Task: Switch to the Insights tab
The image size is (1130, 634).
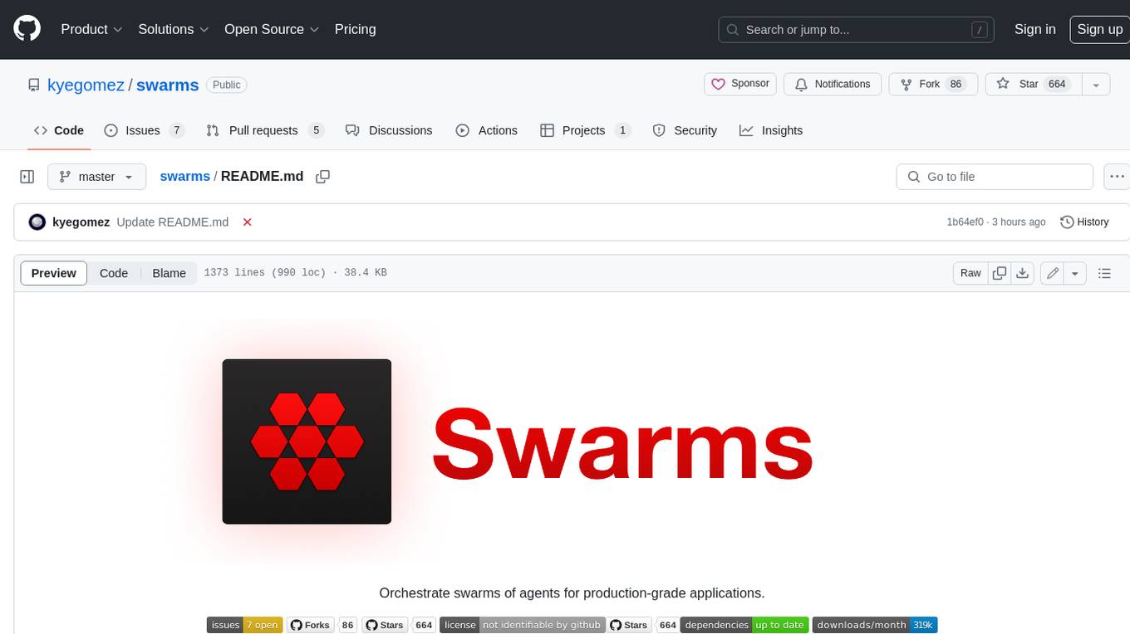Action: [771, 130]
